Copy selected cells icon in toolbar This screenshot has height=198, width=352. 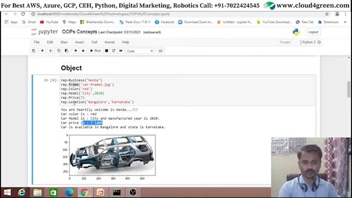point(59,51)
